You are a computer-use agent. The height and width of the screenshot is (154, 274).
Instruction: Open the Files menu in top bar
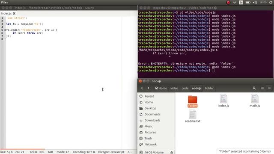pos(4,3)
